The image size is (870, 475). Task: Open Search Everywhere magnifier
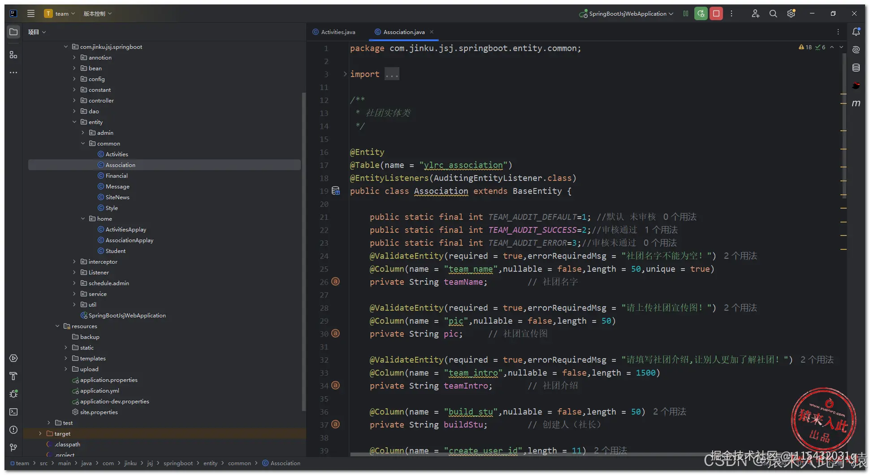click(x=773, y=13)
